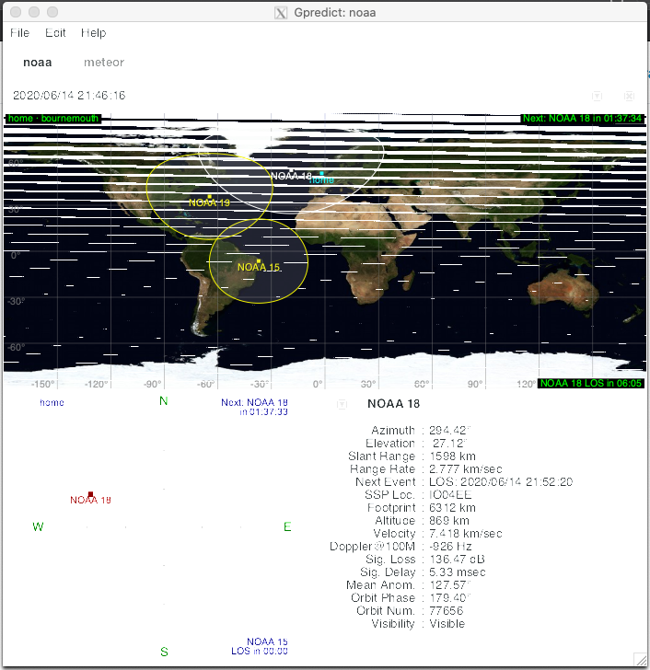This screenshot has width=650, height=670.
Task: Click the W compass label in polar plot
Action: (x=38, y=526)
